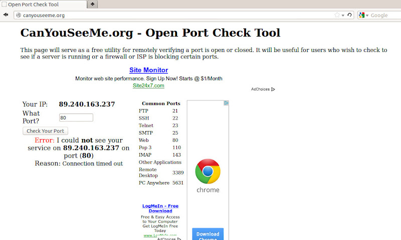Viewport: 401px width, 240px height.
Task: Click the Other Applications heading
Action: (160, 162)
